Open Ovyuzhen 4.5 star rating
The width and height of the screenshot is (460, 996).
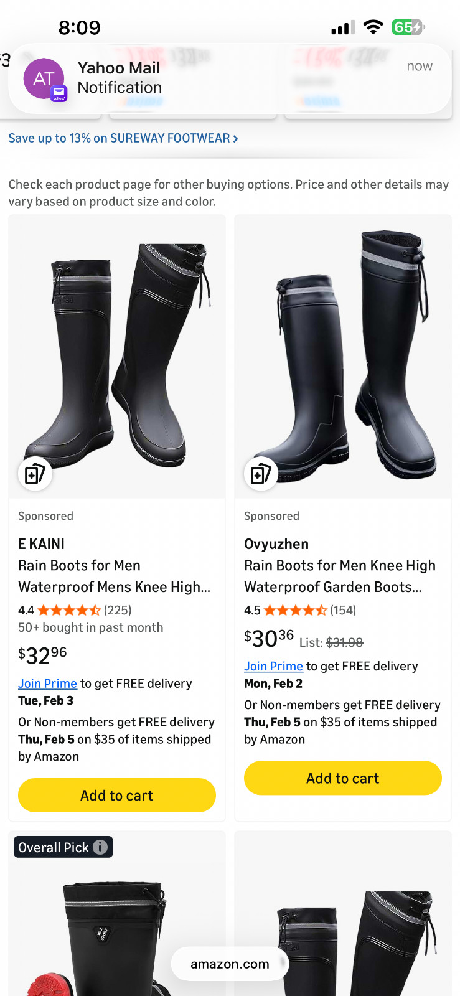294,610
